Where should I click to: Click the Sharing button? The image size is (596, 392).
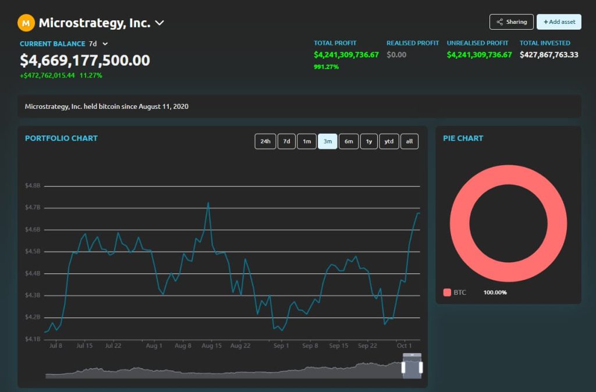pyautogui.click(x=511, y=22)
